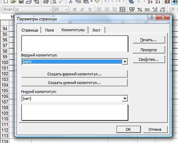Expand the Верхний колонтитул dropdown arrow
The width and height of the screenshot is (178, 143).
pyautogui.click(x=125, y=62)
